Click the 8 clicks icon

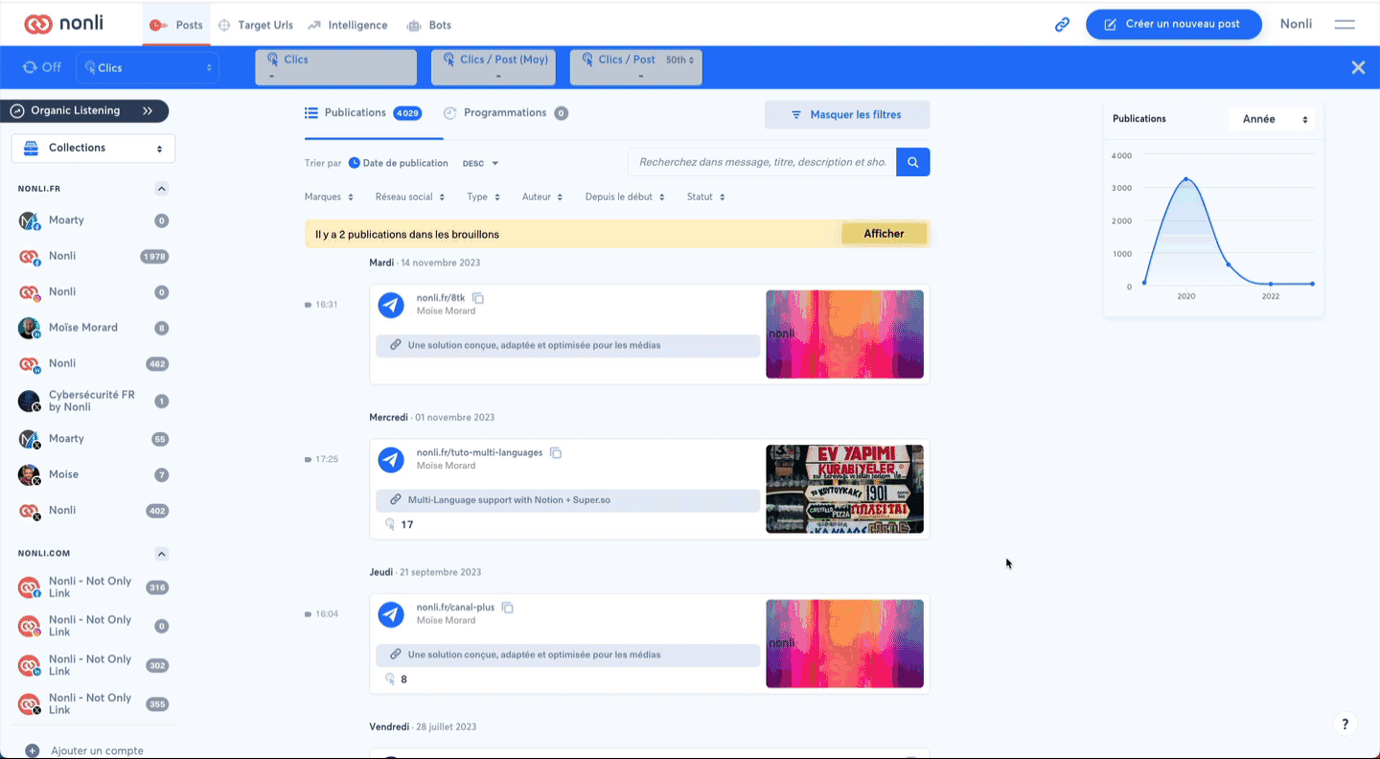click(x=390, y=679)
